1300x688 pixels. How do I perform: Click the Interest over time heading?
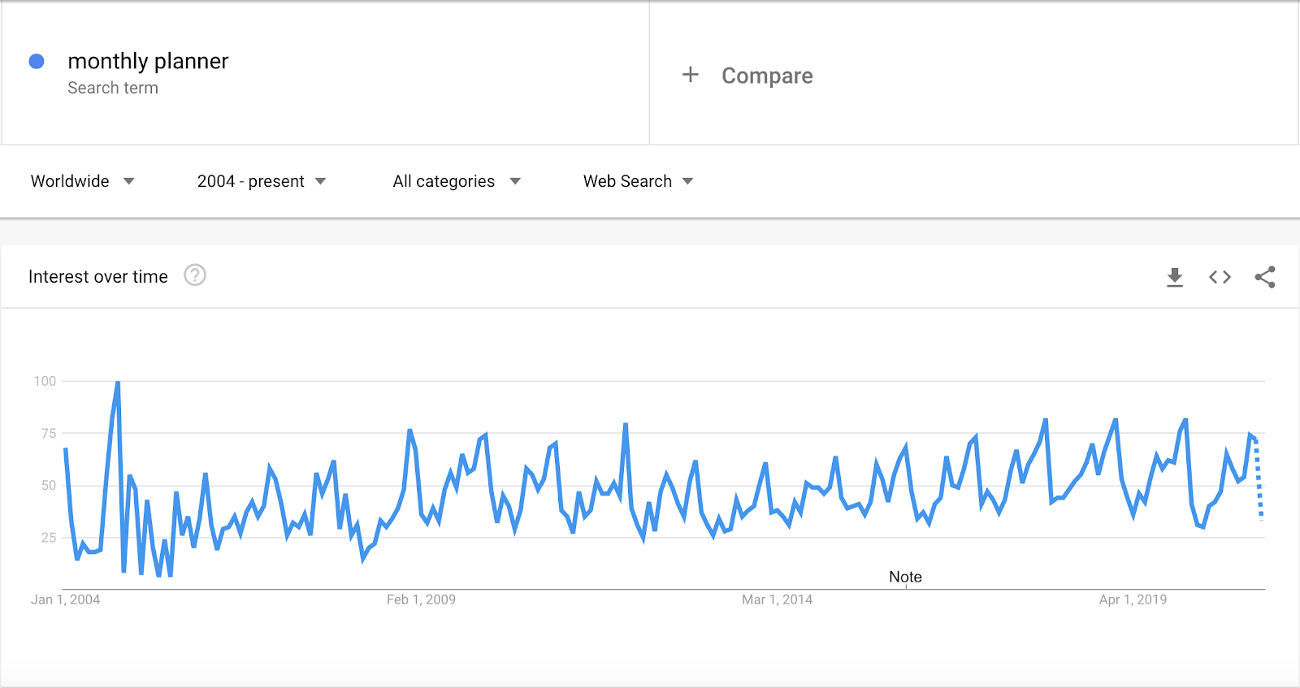(x=98, y=277)
